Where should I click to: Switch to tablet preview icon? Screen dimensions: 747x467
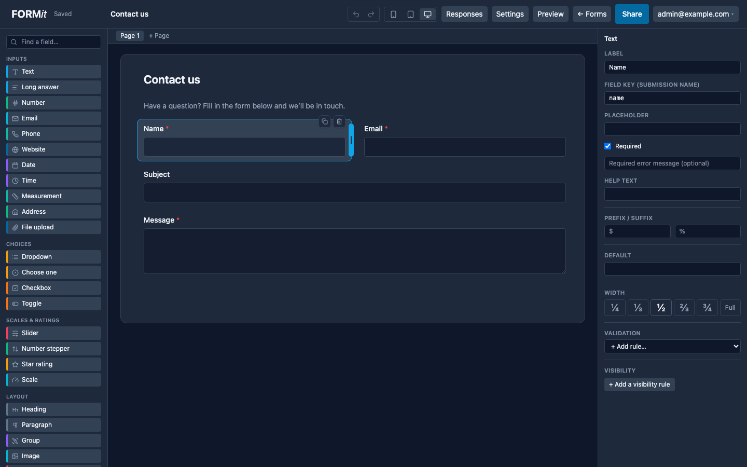coord(410,14)
